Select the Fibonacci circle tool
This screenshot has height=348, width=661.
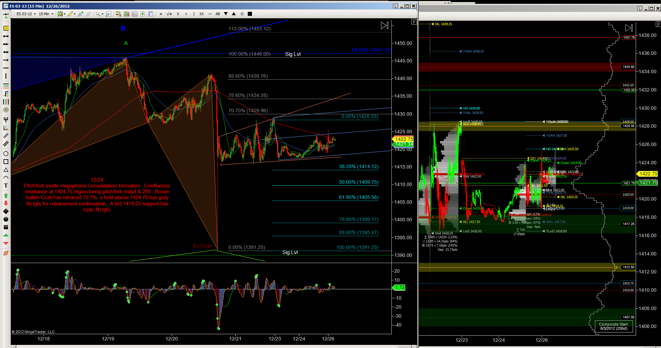click(x=6, y=110)
